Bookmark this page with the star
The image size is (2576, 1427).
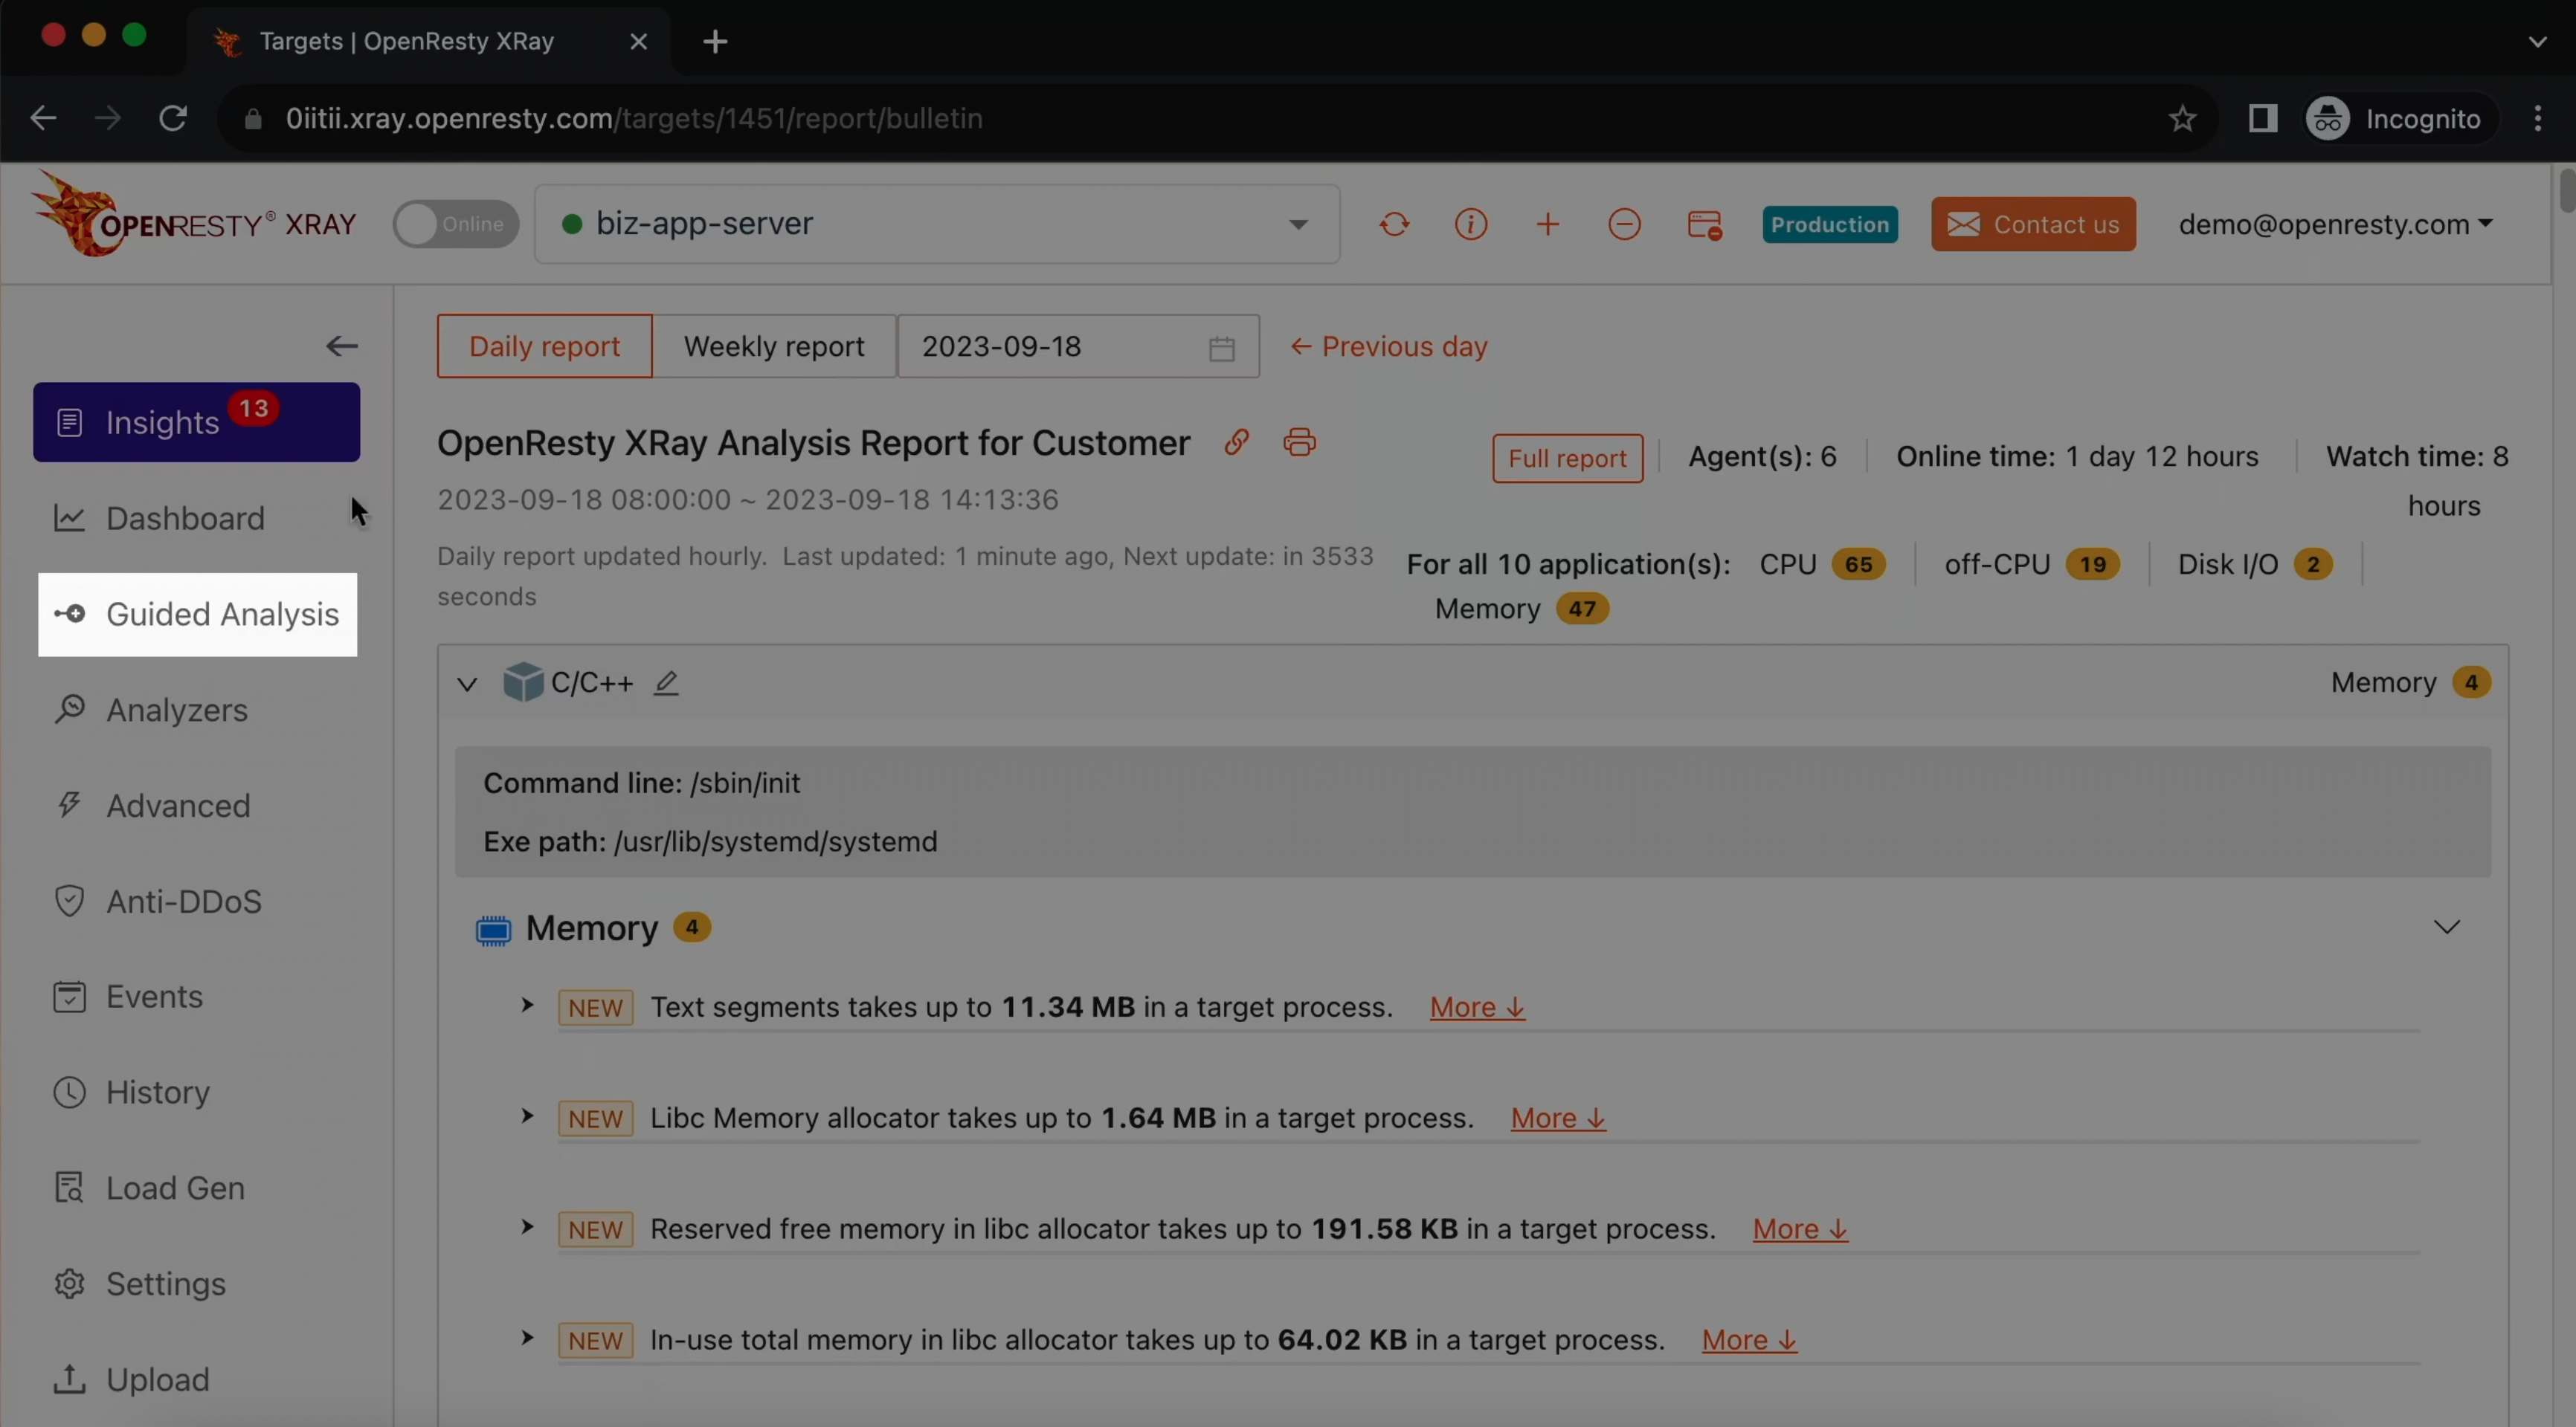pyautogui.click(x=2182, y=119)
